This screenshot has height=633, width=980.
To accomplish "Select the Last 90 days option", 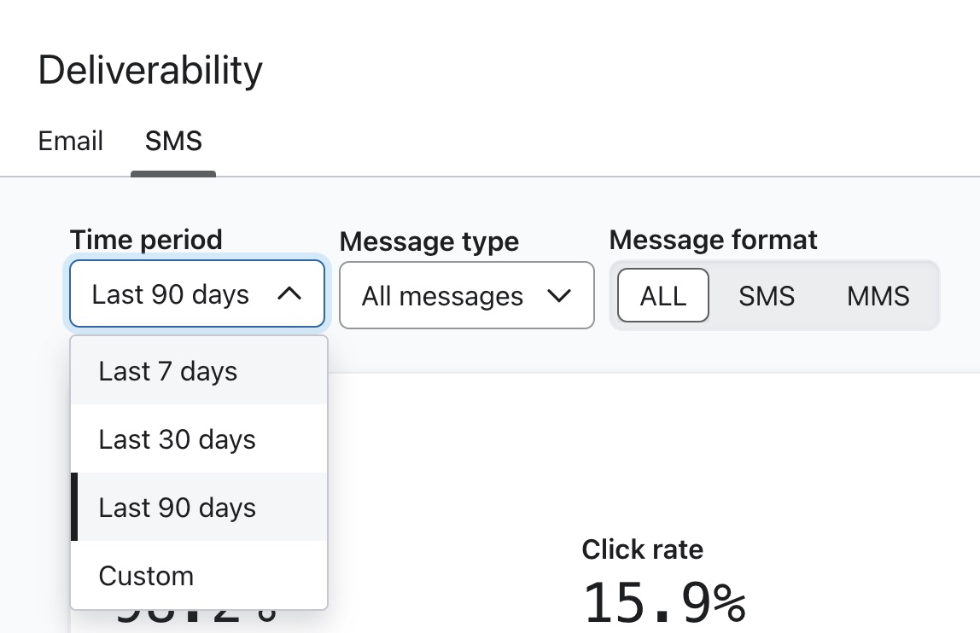I will pos(177,508).
